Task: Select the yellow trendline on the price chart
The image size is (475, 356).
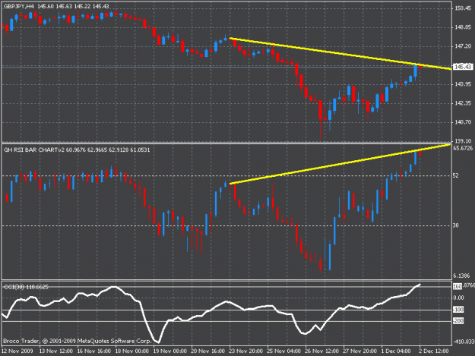Action: (340, 54)
